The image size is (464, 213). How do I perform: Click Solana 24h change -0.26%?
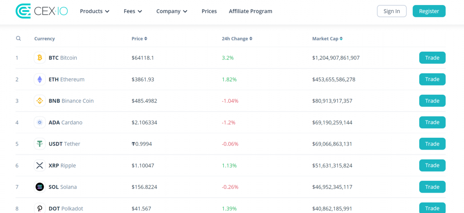pos(230,187)
